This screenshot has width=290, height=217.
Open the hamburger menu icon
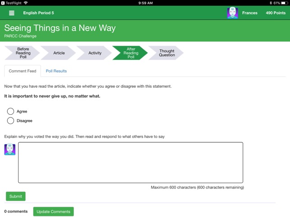tap(12, 13)
